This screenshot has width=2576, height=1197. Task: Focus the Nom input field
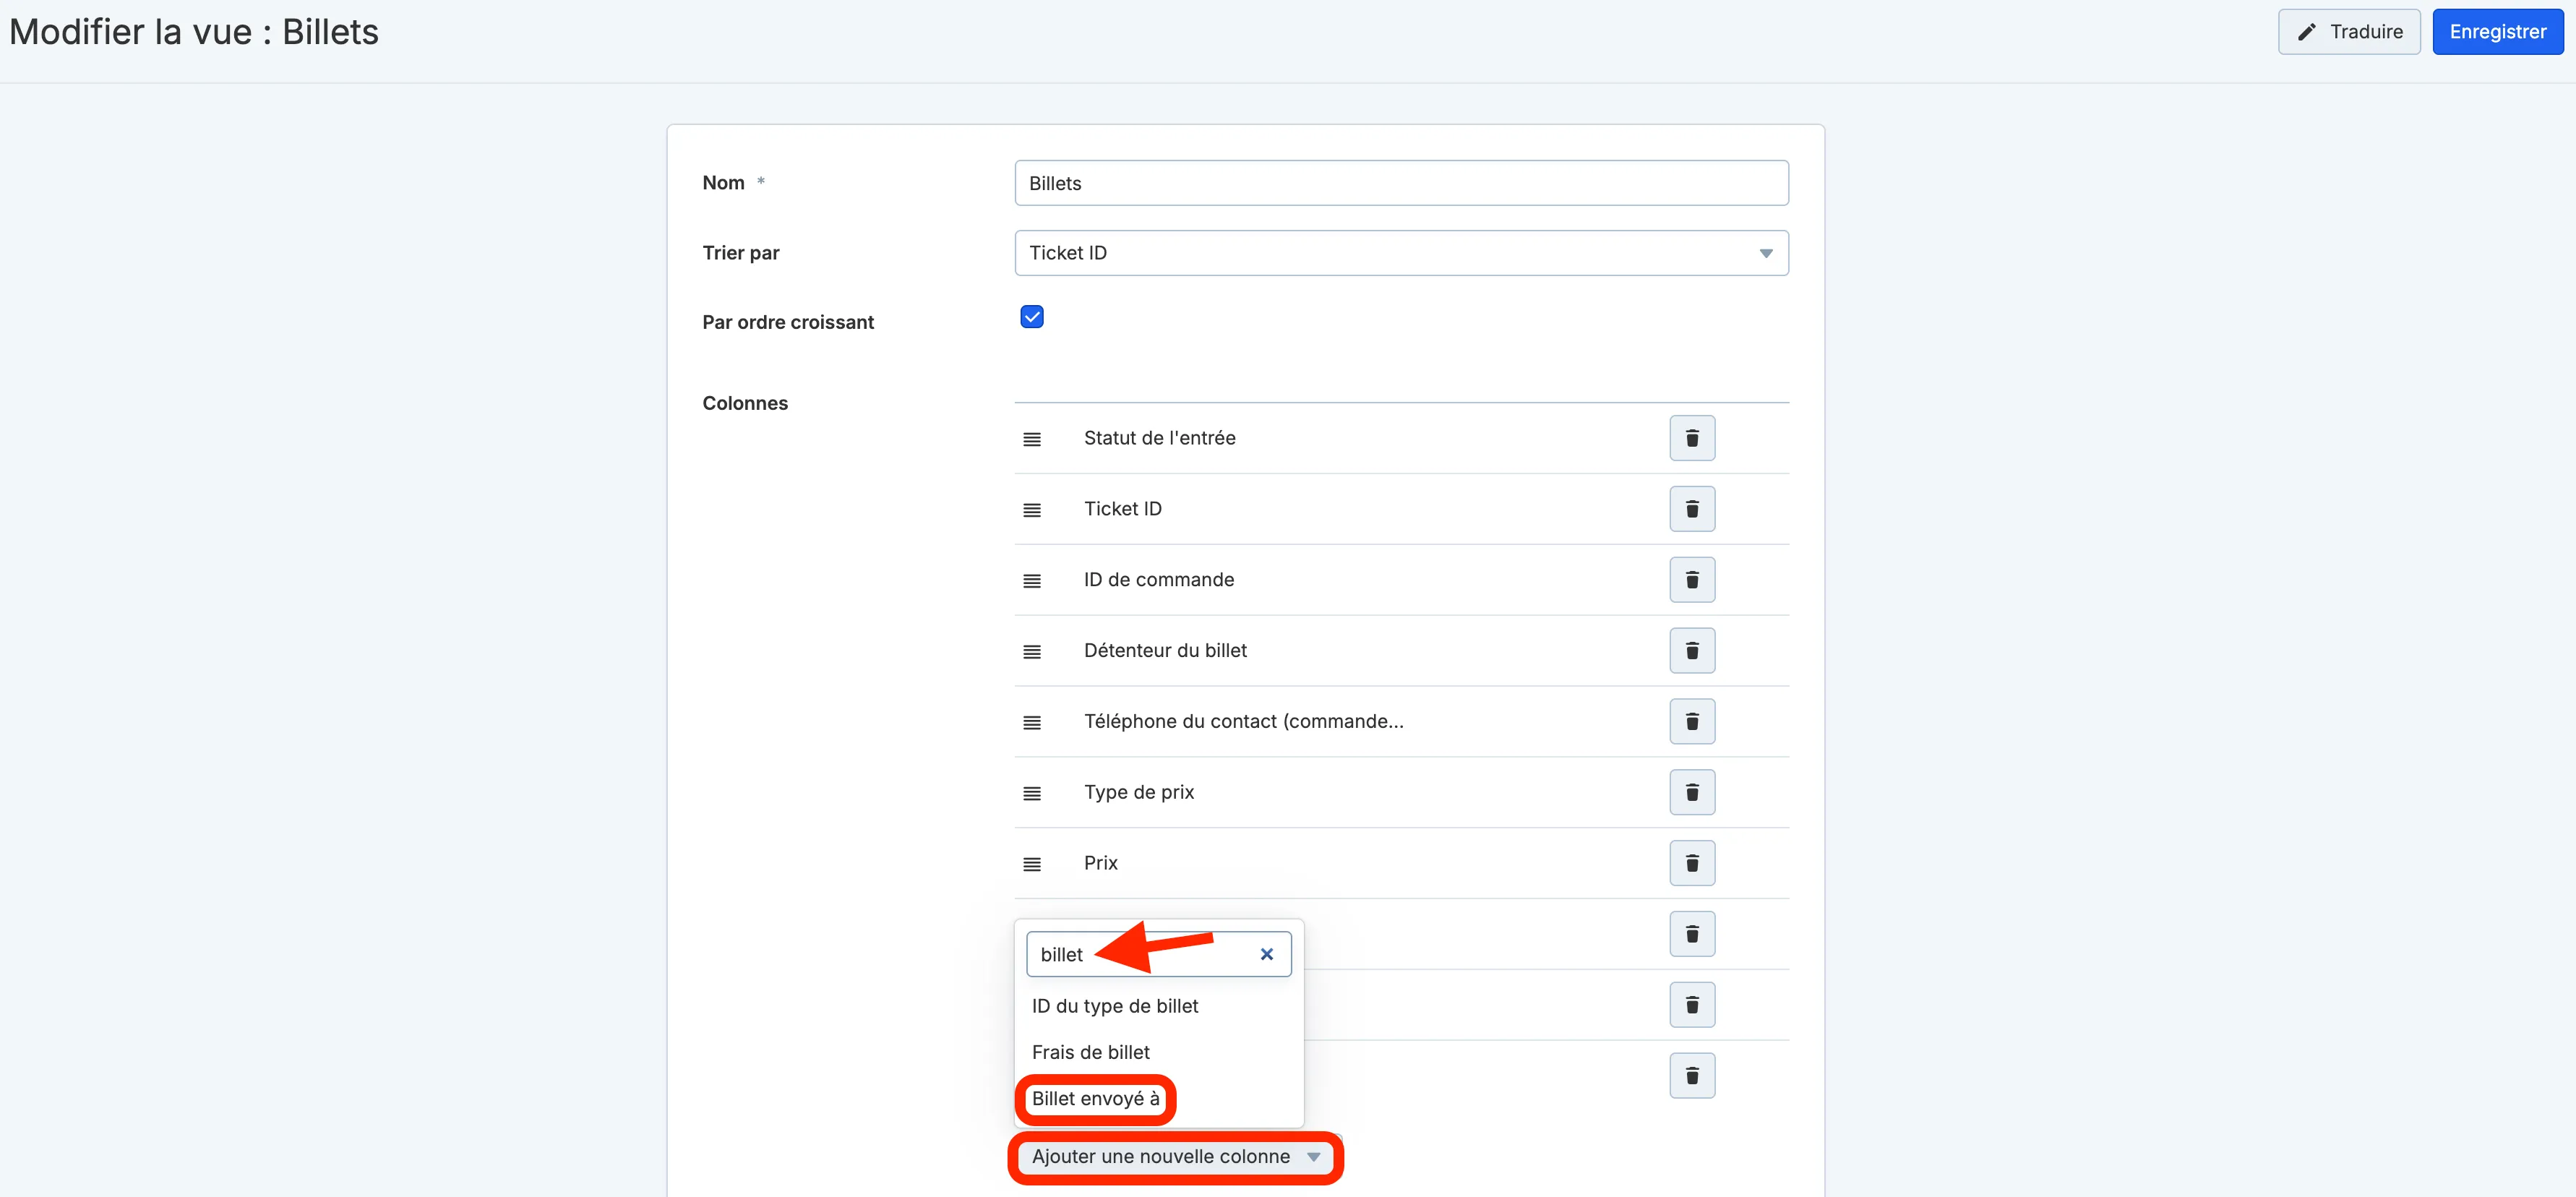pos(1401,183)
